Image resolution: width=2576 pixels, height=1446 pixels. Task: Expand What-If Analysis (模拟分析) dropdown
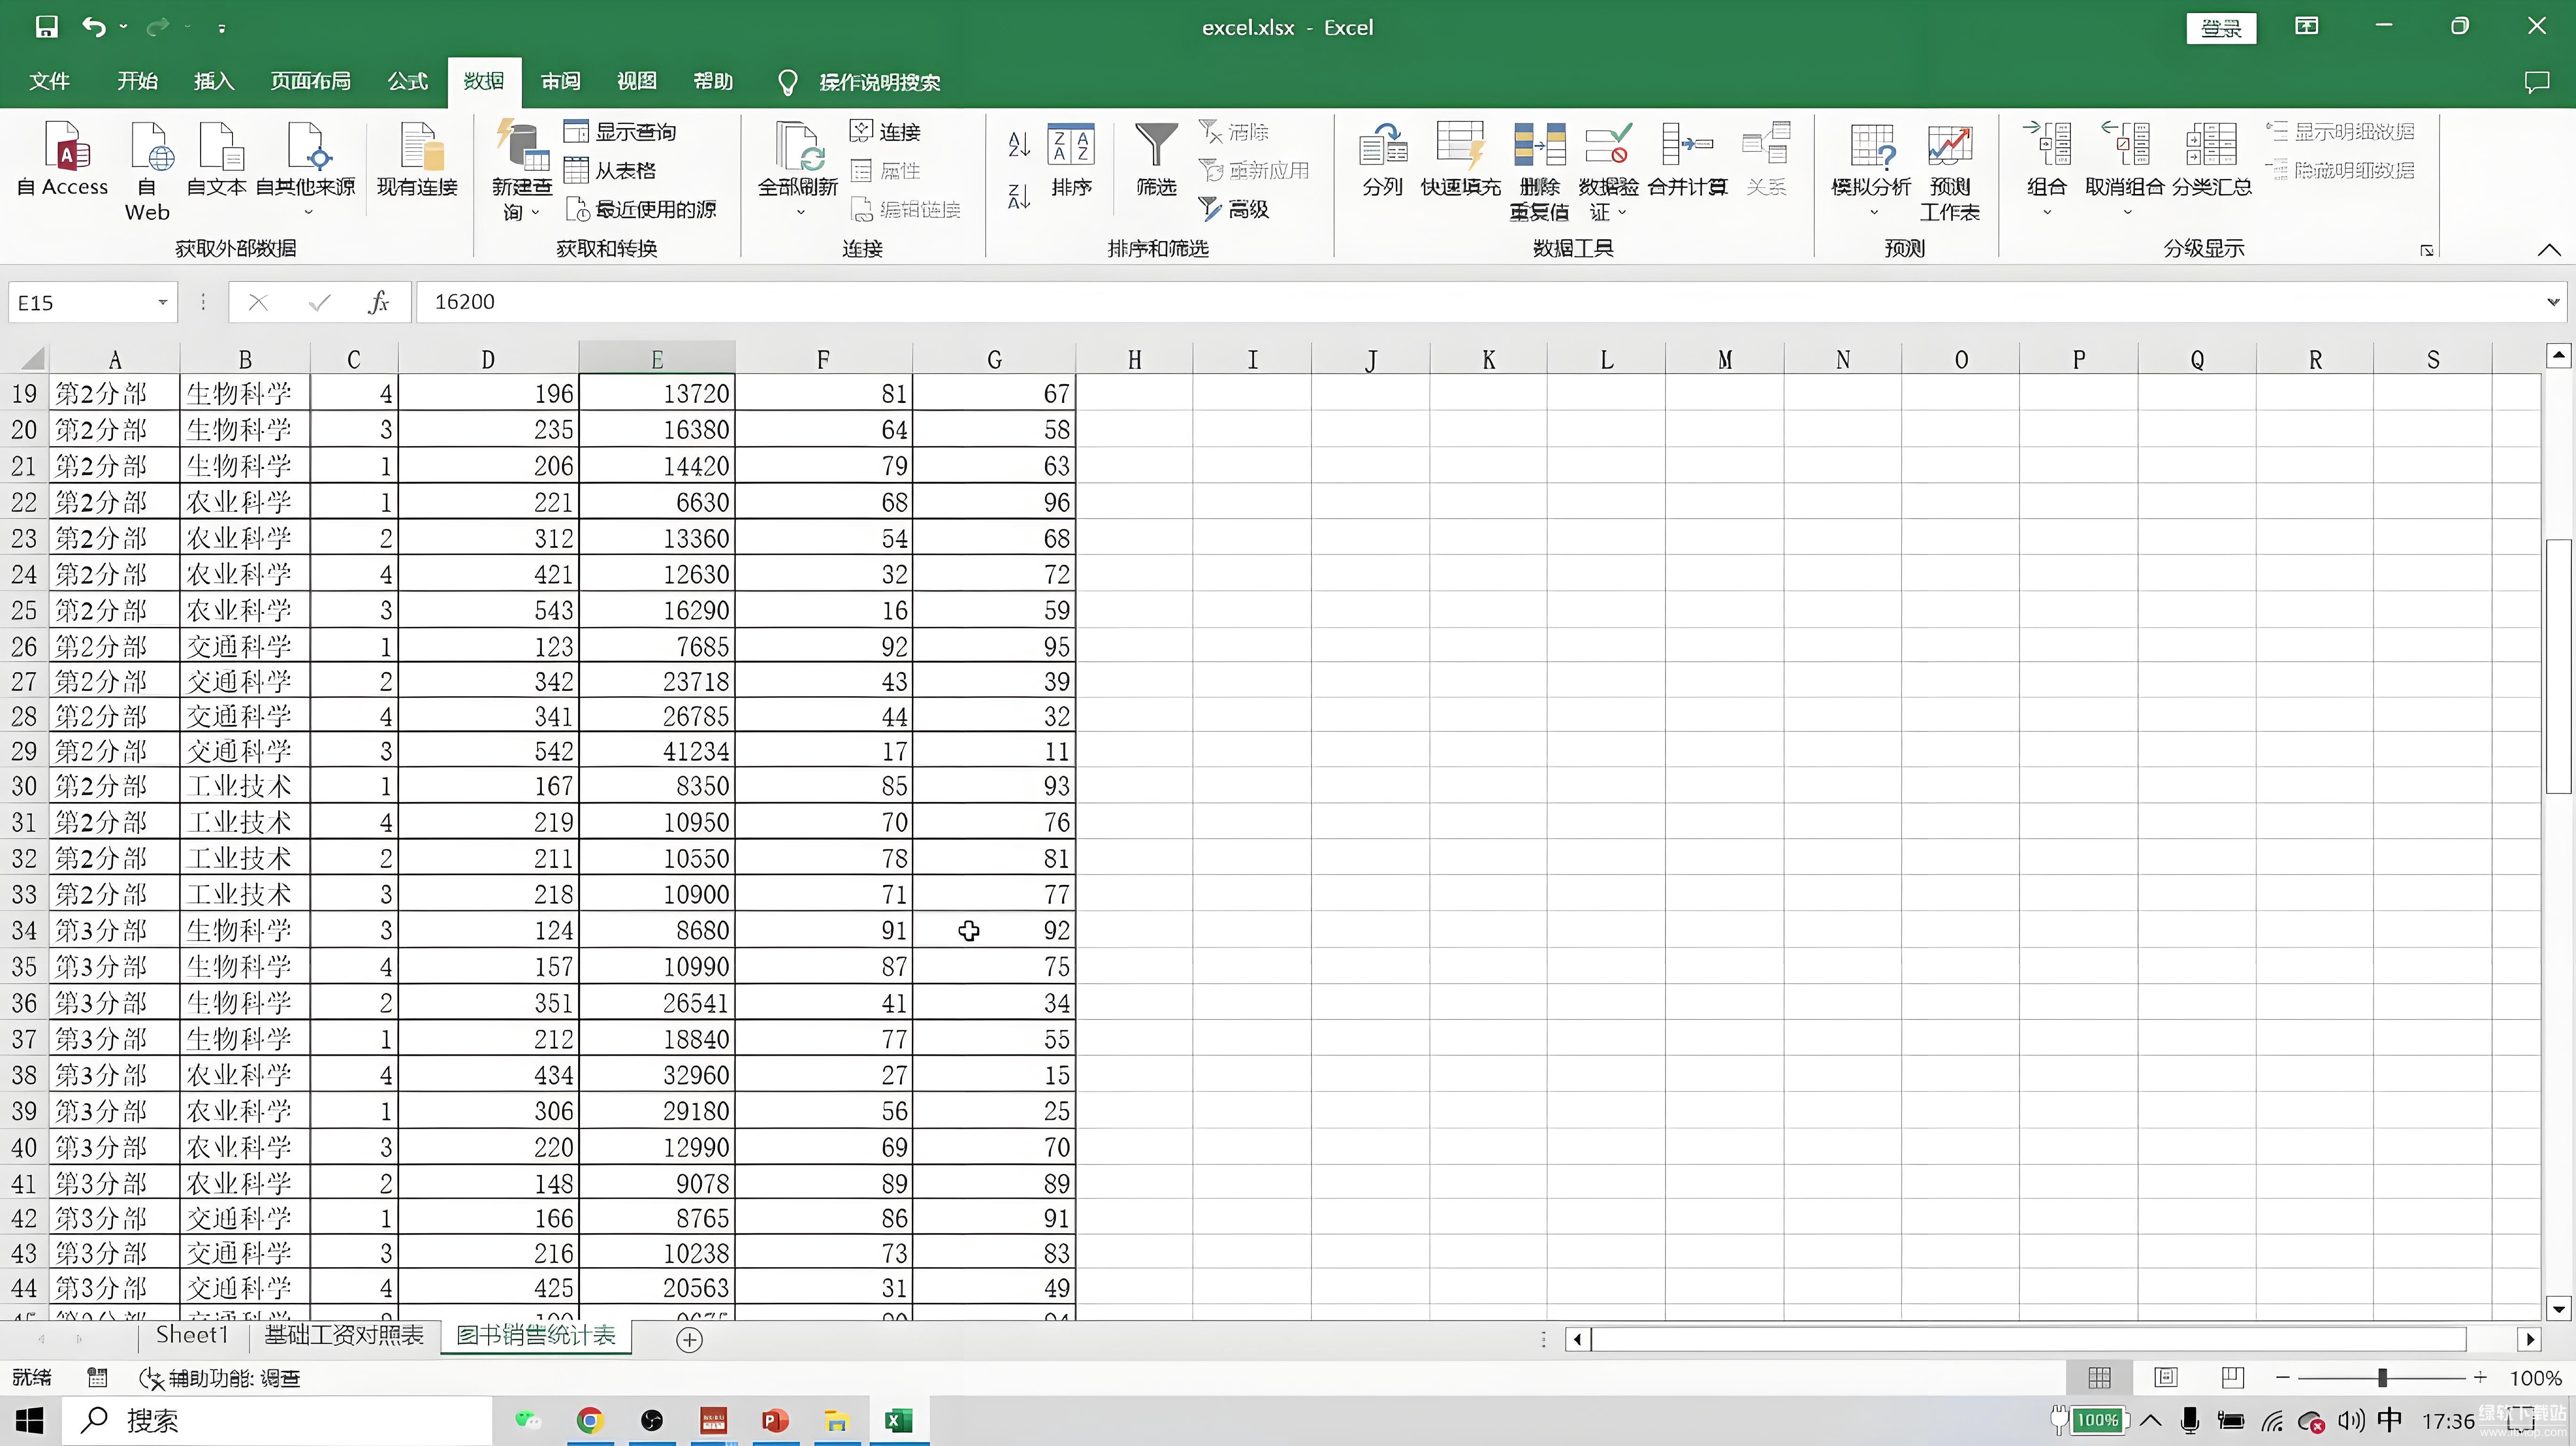tap(1873, 212)
